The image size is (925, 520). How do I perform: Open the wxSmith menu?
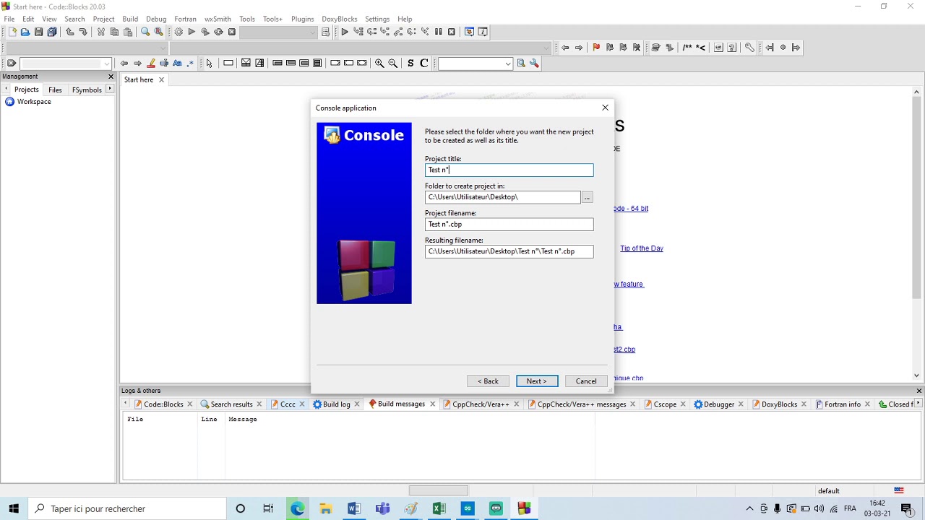(x=218, y=19)
